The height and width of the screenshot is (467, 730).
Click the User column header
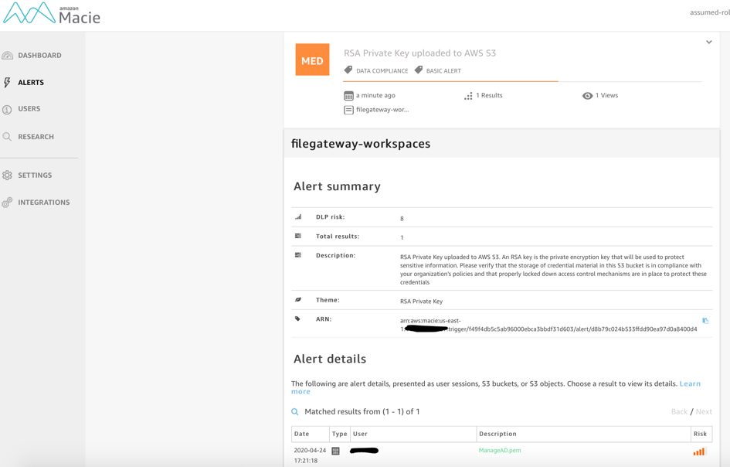[360, 434]
